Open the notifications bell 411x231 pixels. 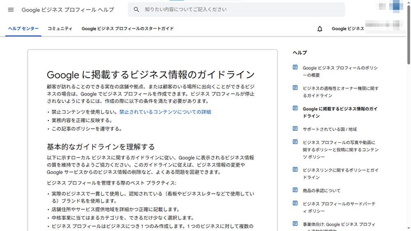pos(319,29)
